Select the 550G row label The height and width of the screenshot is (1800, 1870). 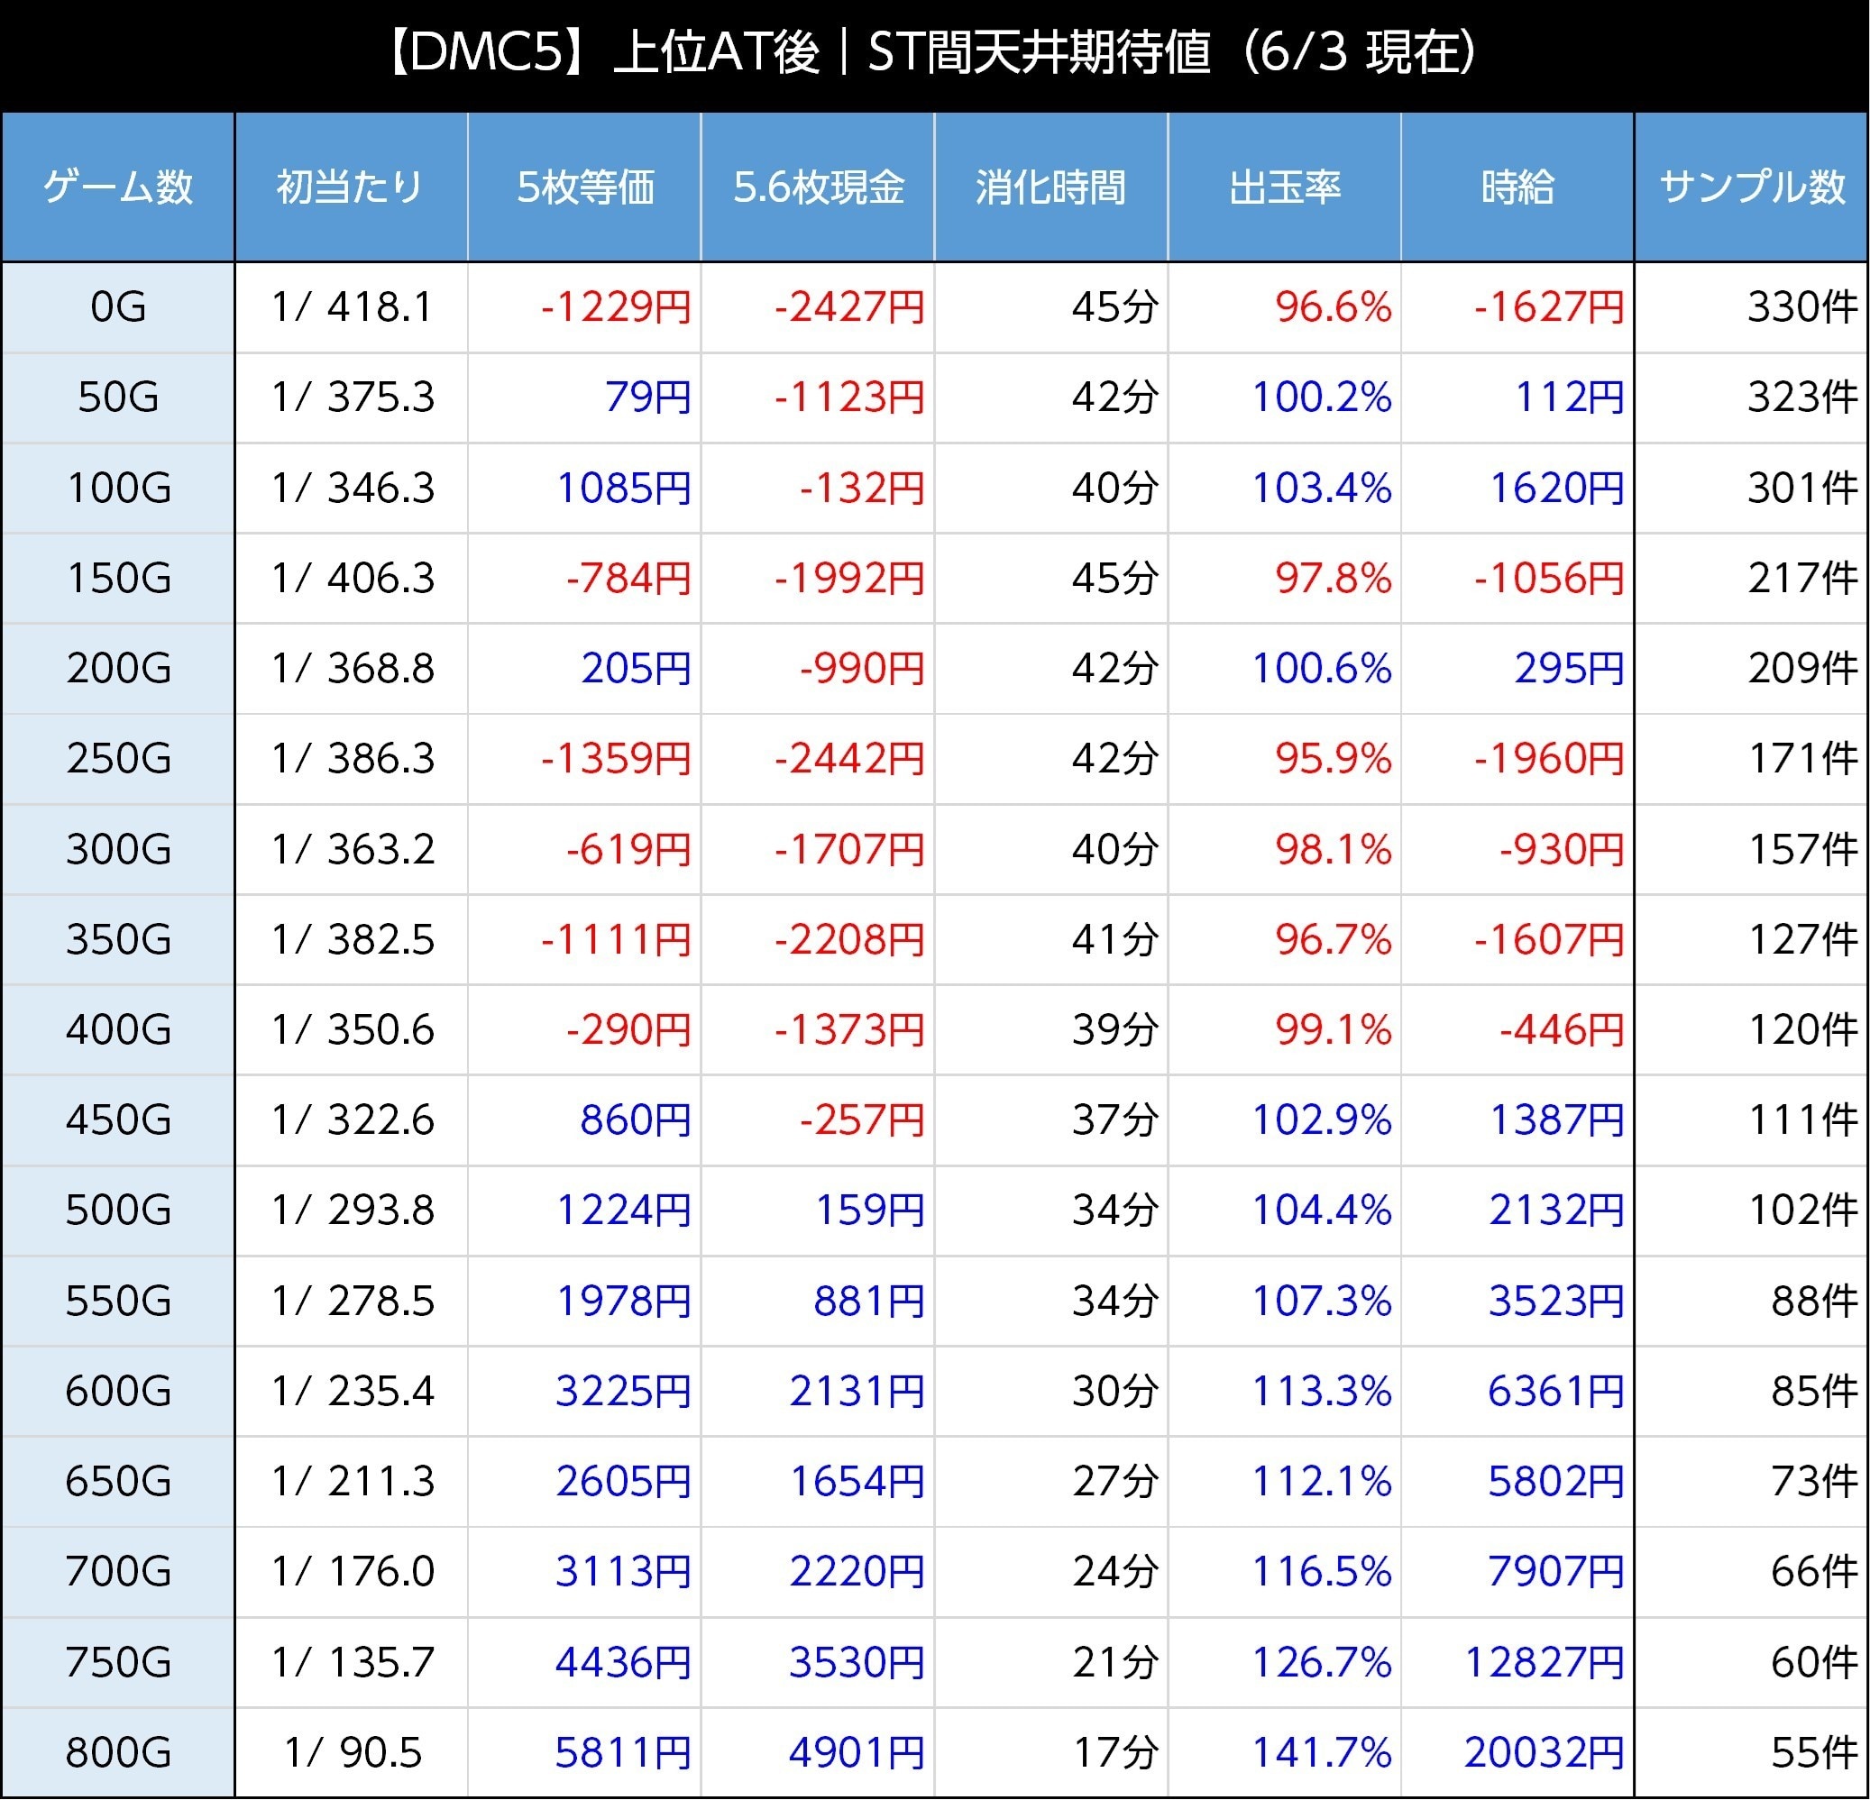click(118, 1302)
